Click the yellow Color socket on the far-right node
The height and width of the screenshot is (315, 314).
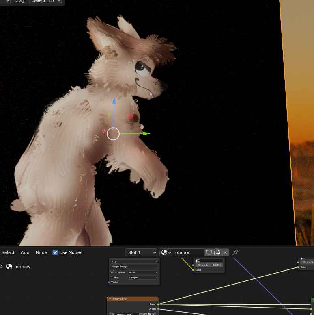coord(298,267)
